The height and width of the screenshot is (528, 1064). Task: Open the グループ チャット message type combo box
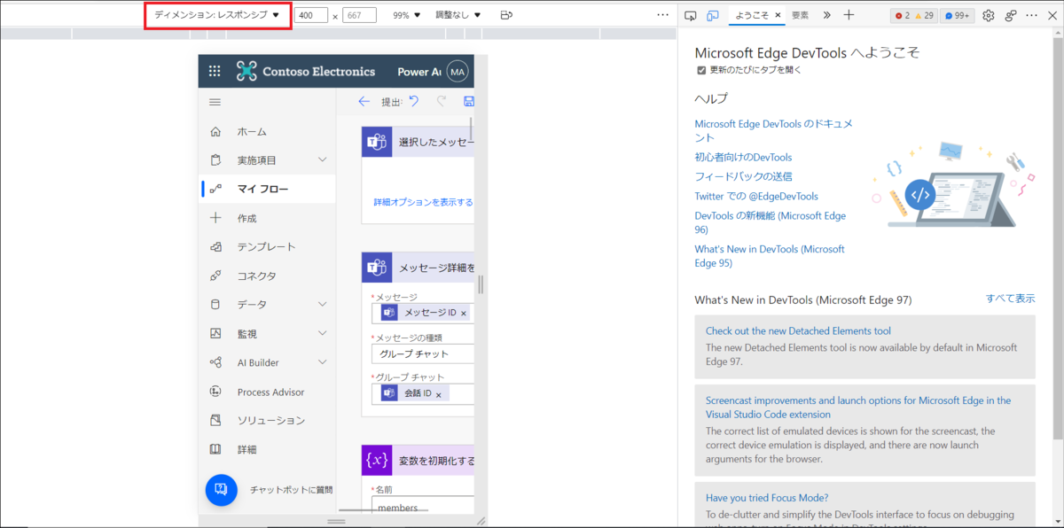(x=423, y=353)
